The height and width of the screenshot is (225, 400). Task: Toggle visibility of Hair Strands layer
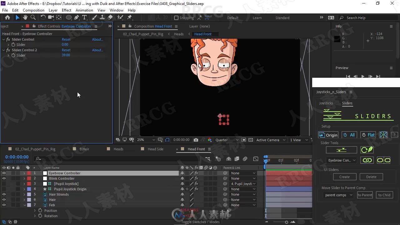(4, 194)
